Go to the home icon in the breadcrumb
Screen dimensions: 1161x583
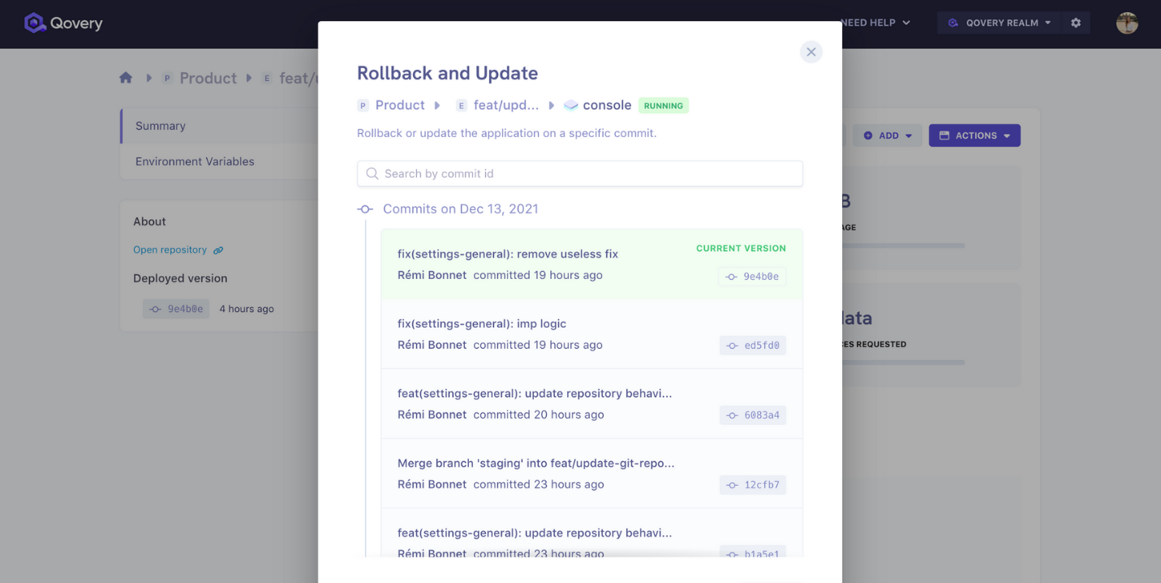tap(126, 78)
